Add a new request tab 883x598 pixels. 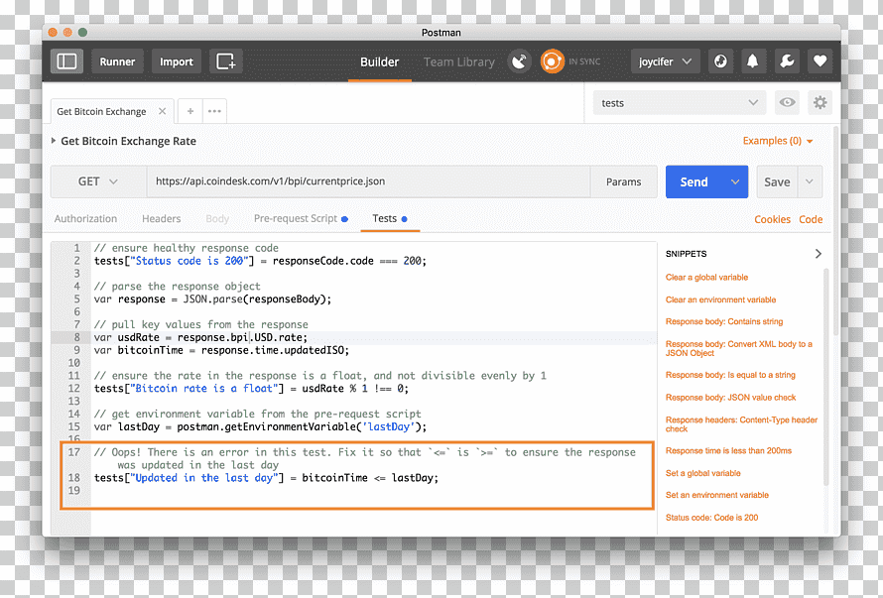click(190, 111)
